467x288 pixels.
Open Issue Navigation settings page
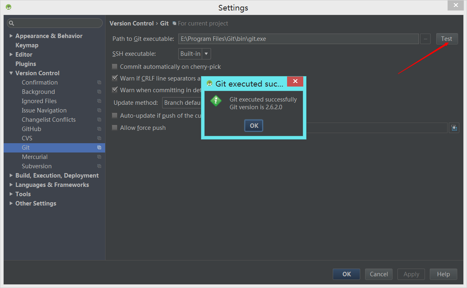click(x=44, y=110)
